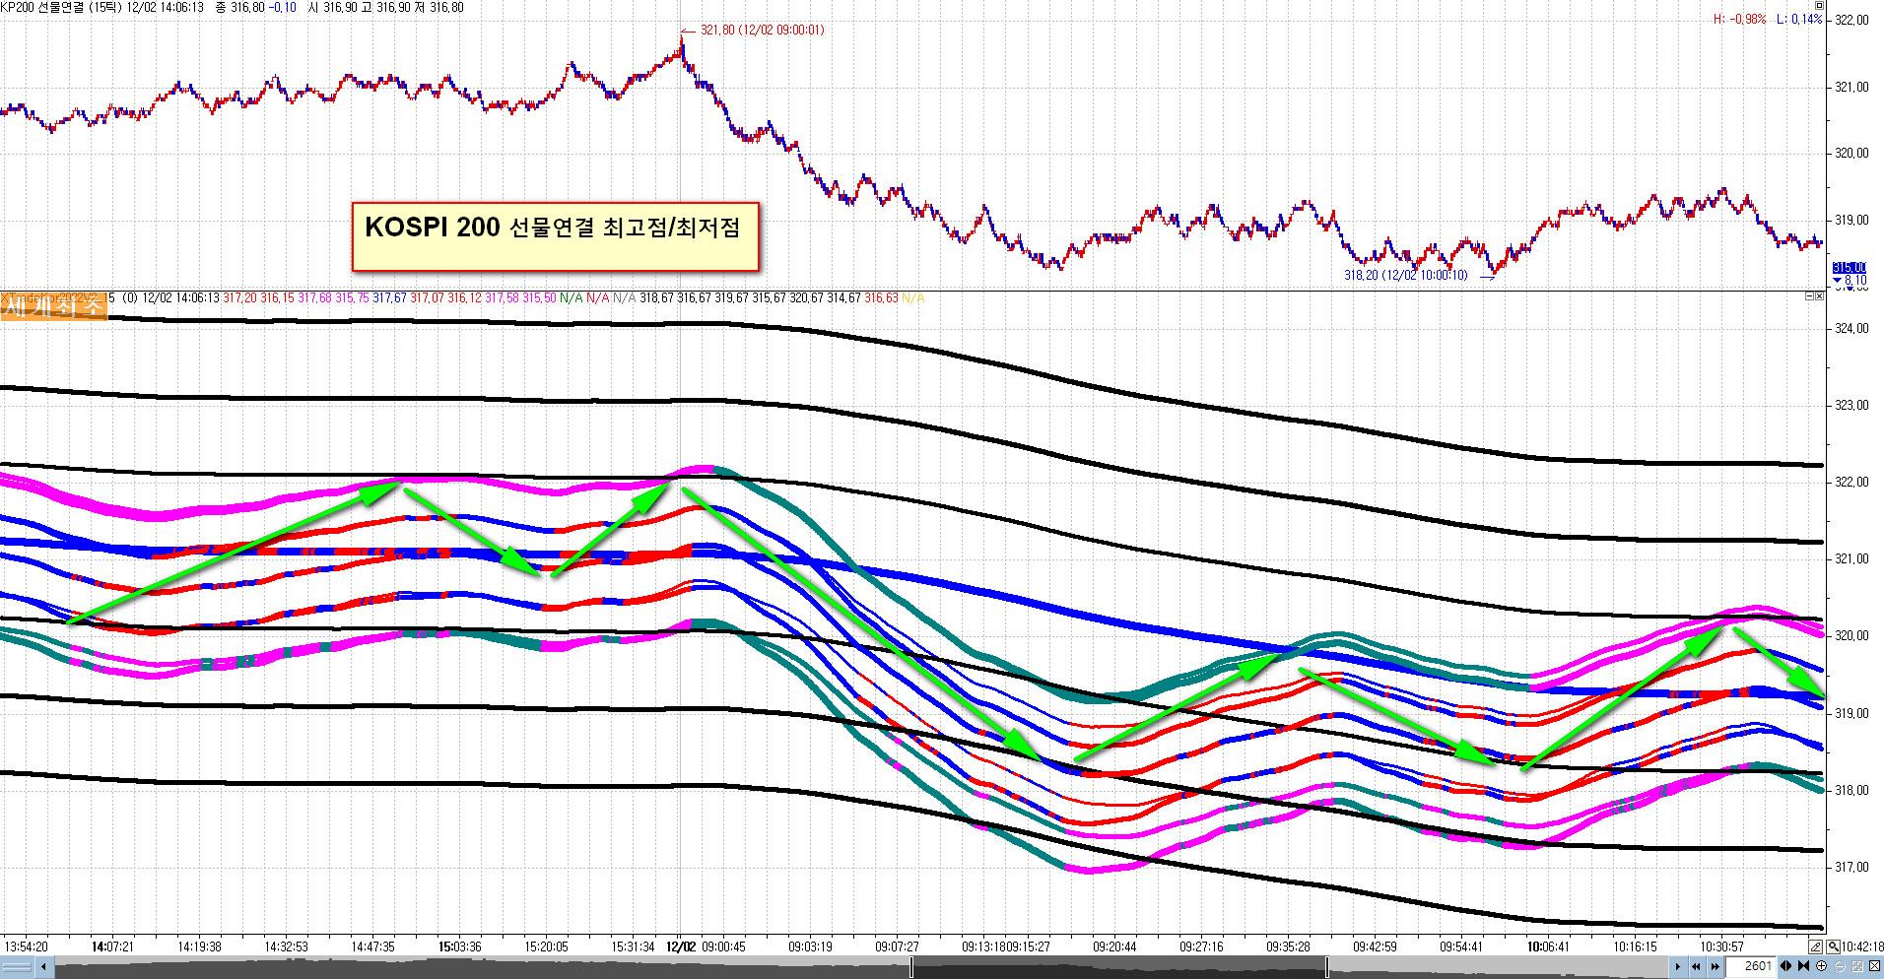Click the zoom-out minus icon in bottom toolbar
The height and width of the screenshot is (979, 1884).
pos(1839,966)
